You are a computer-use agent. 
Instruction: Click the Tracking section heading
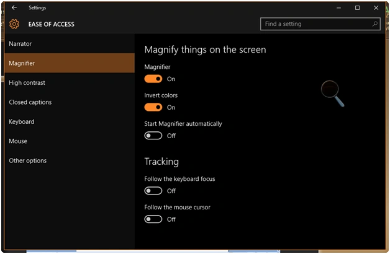click(x=161, y=162)
